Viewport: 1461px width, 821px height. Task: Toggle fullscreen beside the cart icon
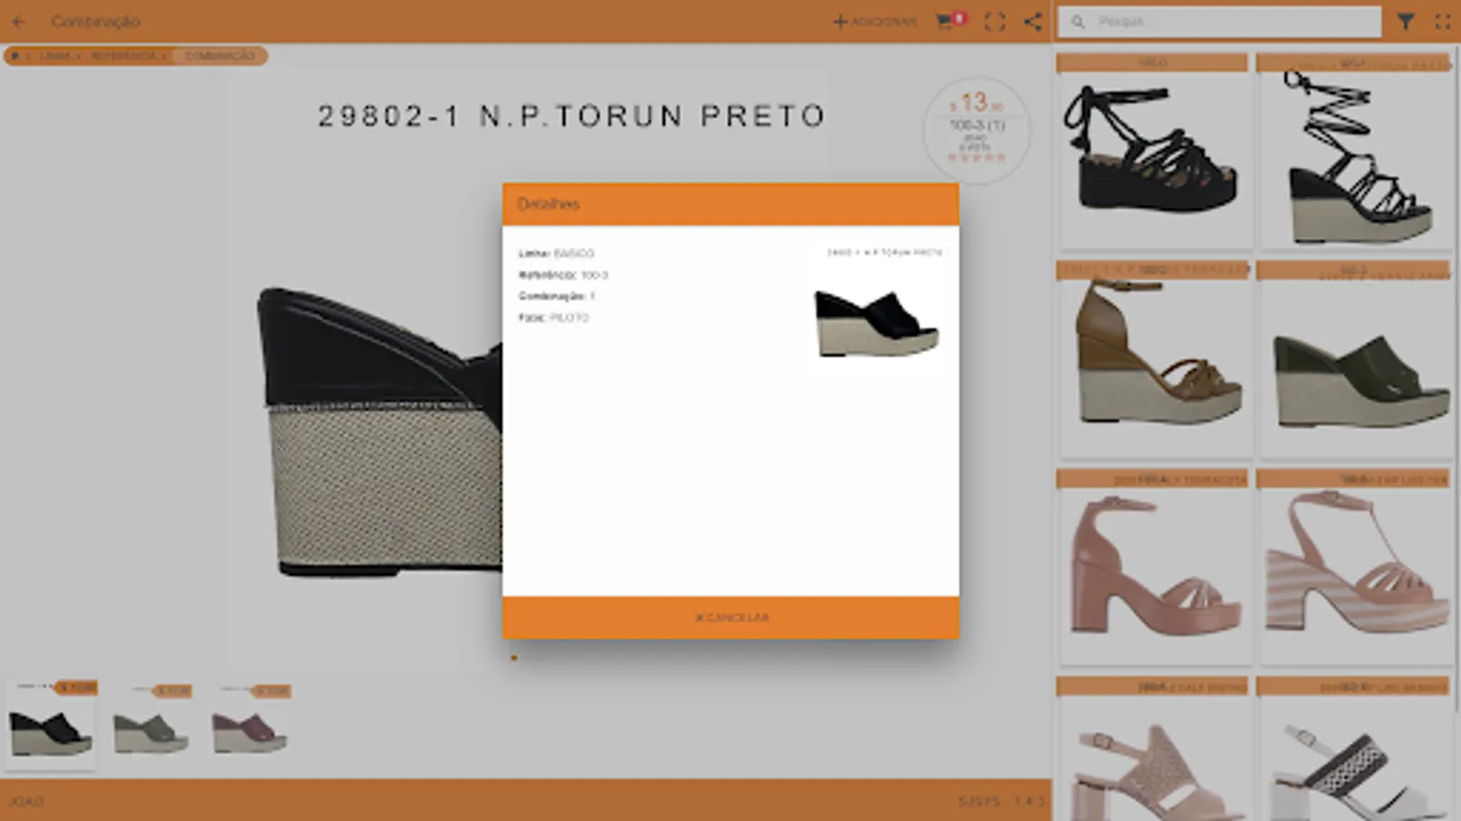click(994, 21)
